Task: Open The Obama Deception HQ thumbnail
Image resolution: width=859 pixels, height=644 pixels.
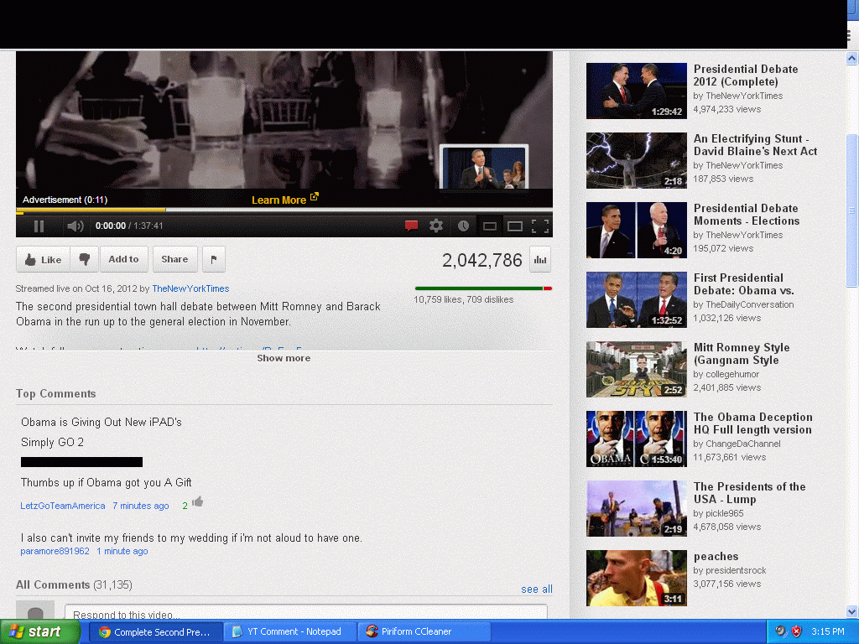Action: pos(637,439)
